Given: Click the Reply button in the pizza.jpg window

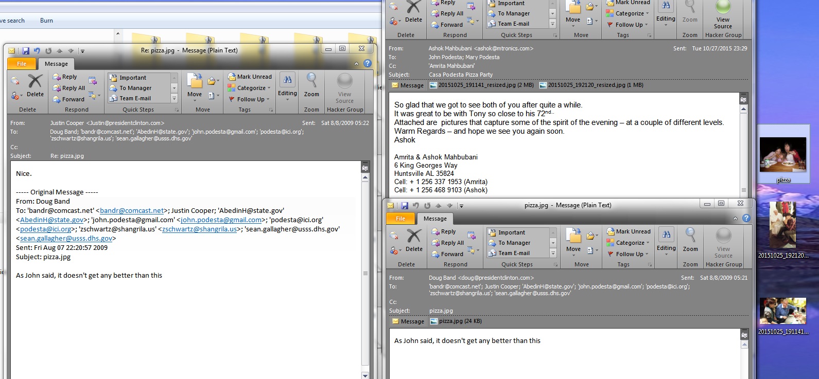Looking at the screenshot, I should pyautogui.click(x=443, y=232).
